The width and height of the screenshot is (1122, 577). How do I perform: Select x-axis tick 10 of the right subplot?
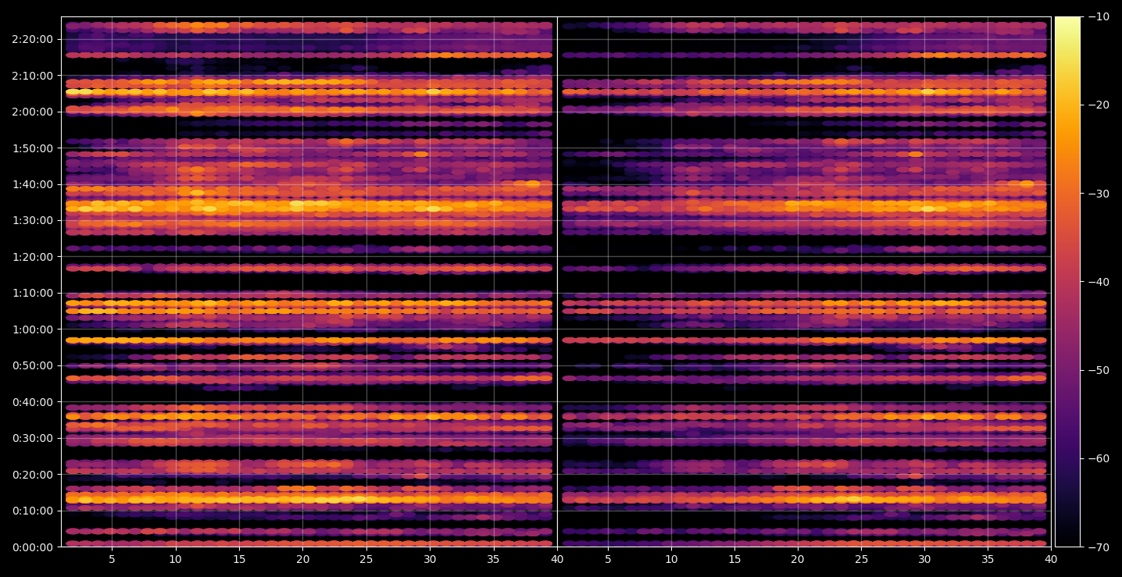[x=670, y=559]
